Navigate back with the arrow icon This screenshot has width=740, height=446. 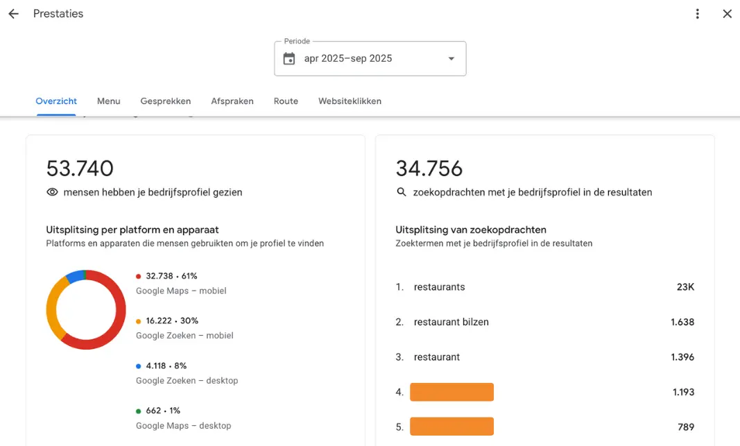[x=13, y=13]
